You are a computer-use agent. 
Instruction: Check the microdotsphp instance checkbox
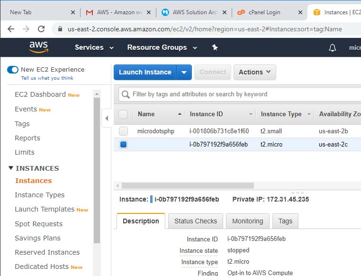click(123, 131)
